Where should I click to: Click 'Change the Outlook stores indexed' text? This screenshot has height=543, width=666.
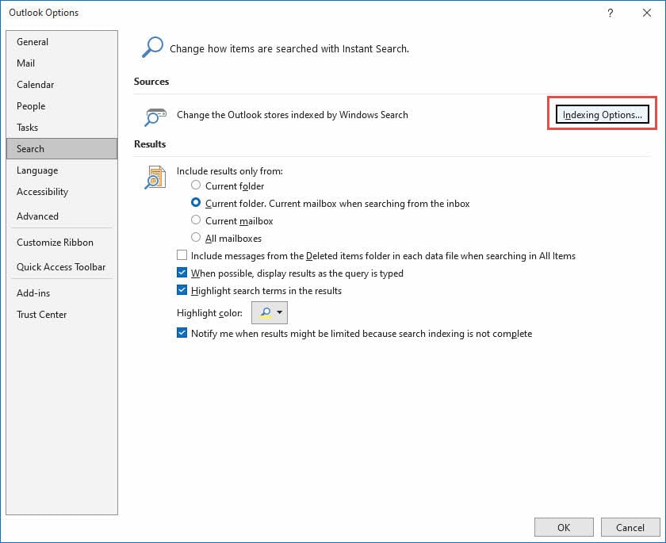point(293,115)
